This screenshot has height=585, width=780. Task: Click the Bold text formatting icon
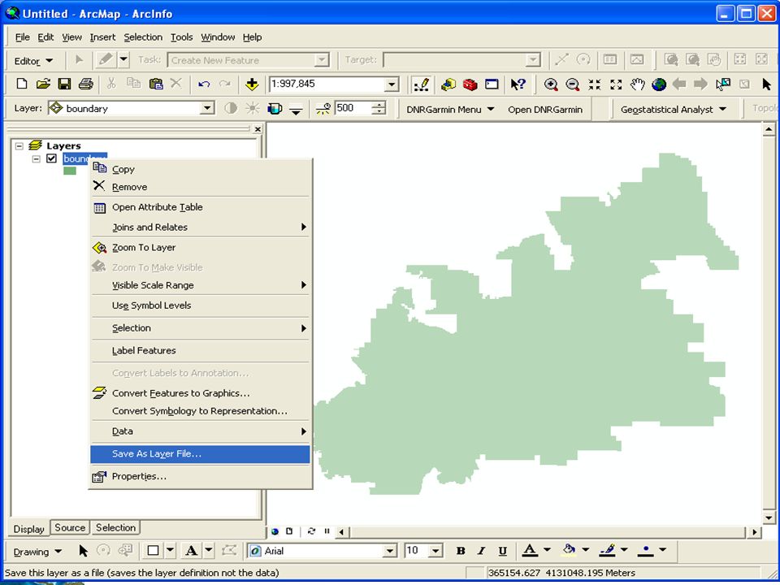(461, 551)
